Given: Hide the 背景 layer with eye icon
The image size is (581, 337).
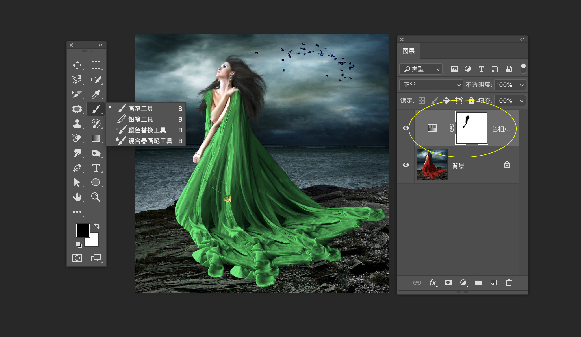Looking at the screenshot, I should pos(406,165).
